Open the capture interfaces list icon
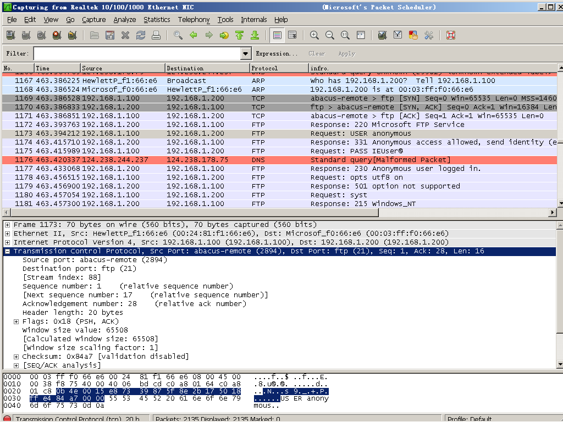The image size is (563, 422). (x=11, y=35)
